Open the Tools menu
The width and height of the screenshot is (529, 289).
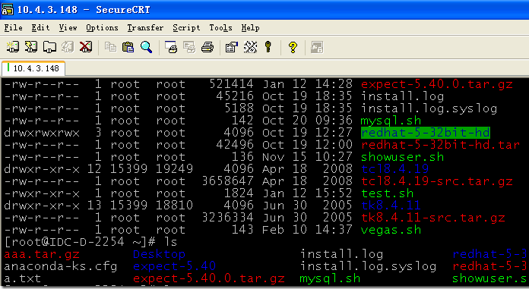coord(220,27)
